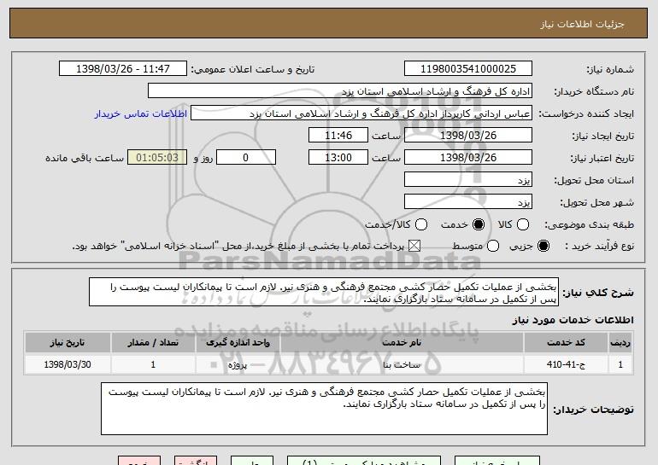The height and width of the screenshot is (465, 658).
Task: Select the خدمت radio button
Action: tap(479, 224)
